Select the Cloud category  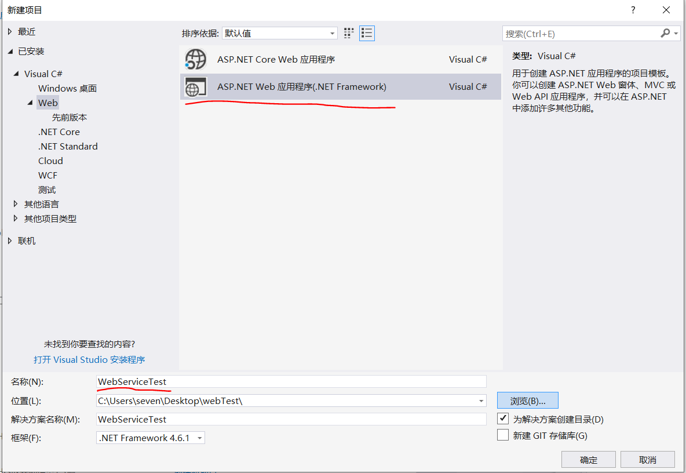pos(50,161)
